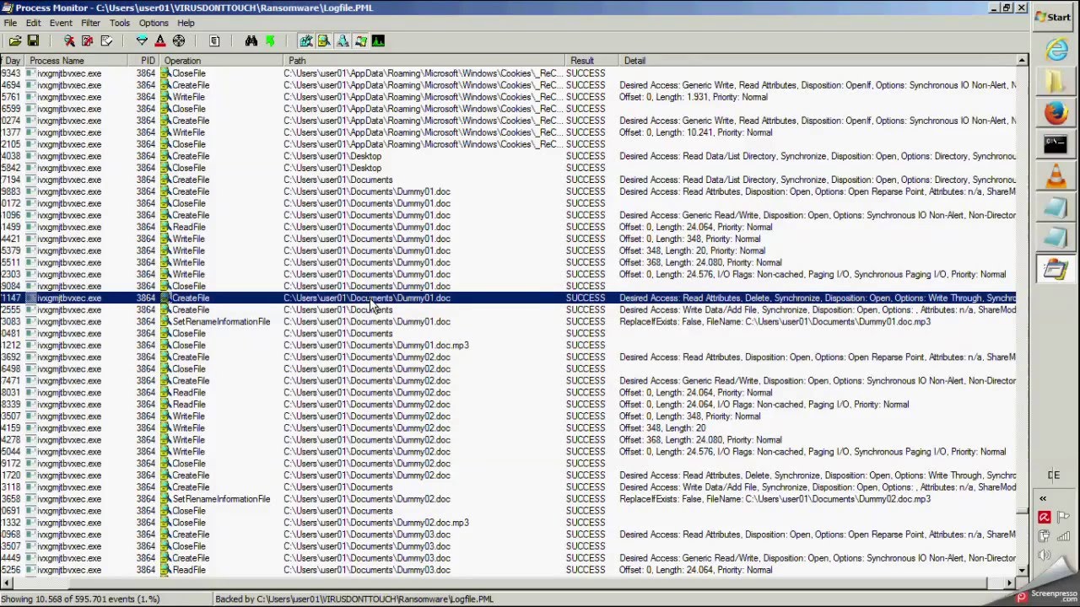Open the Help menu

(x=186, y=23)
